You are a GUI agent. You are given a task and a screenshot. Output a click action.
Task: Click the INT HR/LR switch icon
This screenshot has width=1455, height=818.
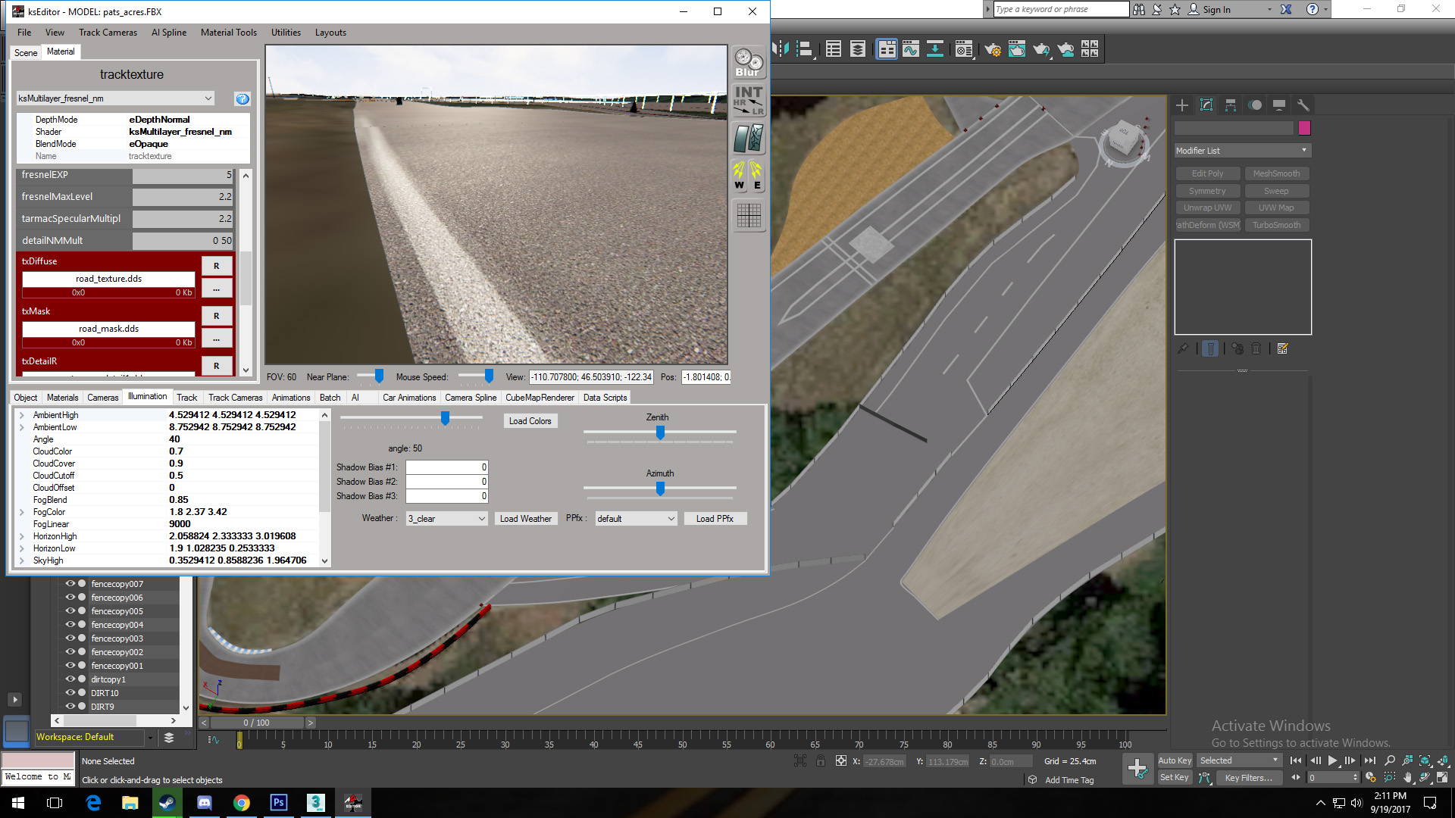coord(748,100)
